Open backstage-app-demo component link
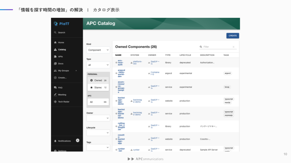The height and width of the screenshot is (163, 291). tap(121, 101)
